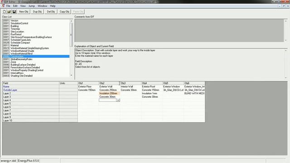
Task: Click the Obj6 column header
Action: click(194, 83)
